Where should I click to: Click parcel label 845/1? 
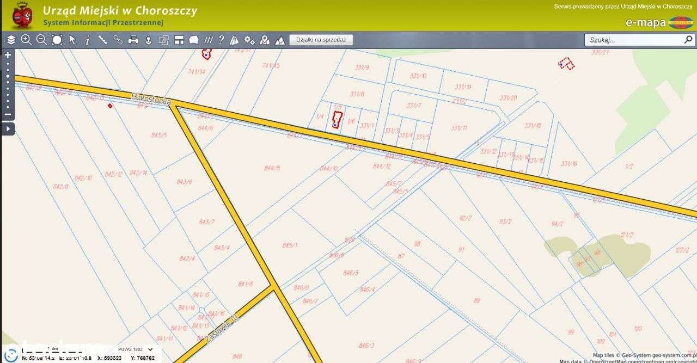point(290,245)
